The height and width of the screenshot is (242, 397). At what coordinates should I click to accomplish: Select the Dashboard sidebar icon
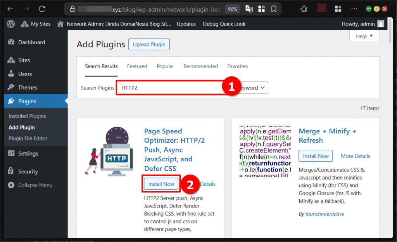tap(11, 42)
